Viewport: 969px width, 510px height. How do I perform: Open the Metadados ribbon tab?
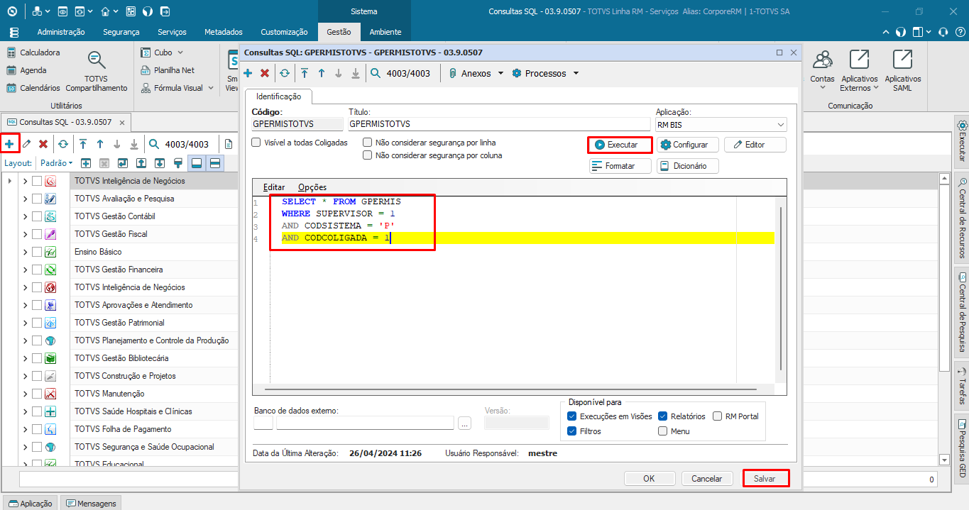[224, 32]
